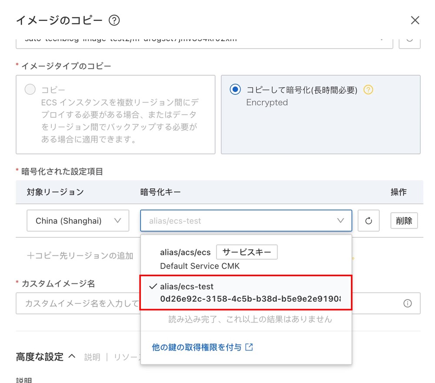
Task: Collapse the 高度な設定 section
Action: point(72,356)
